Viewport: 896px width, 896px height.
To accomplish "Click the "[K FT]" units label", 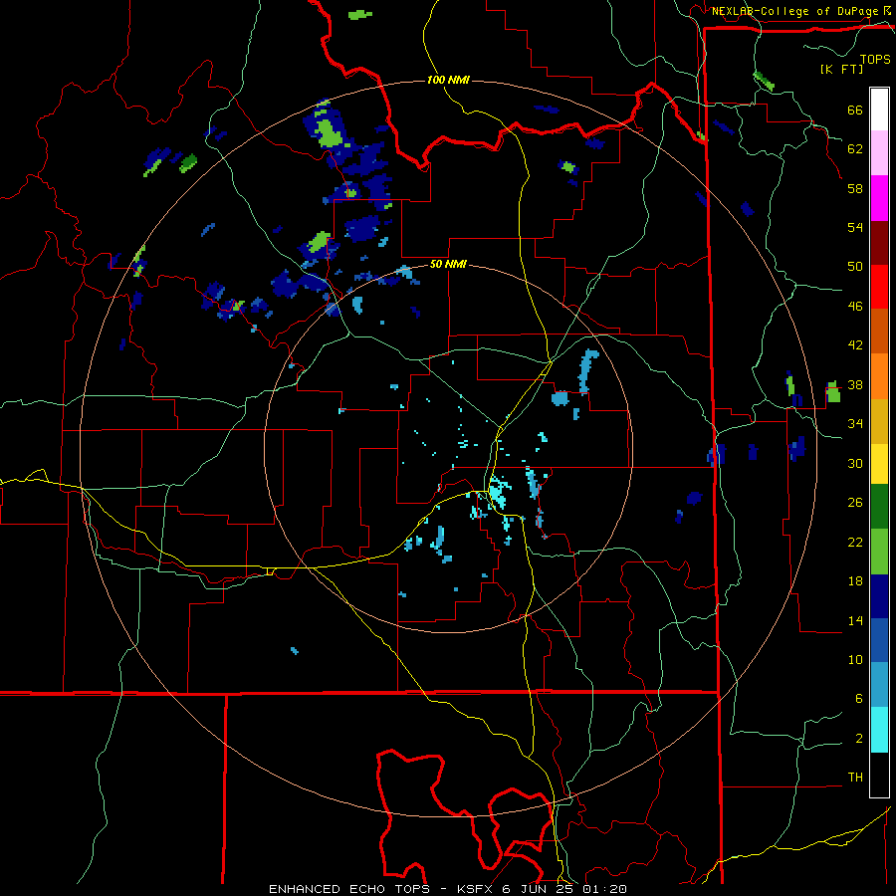I will 841,69.
